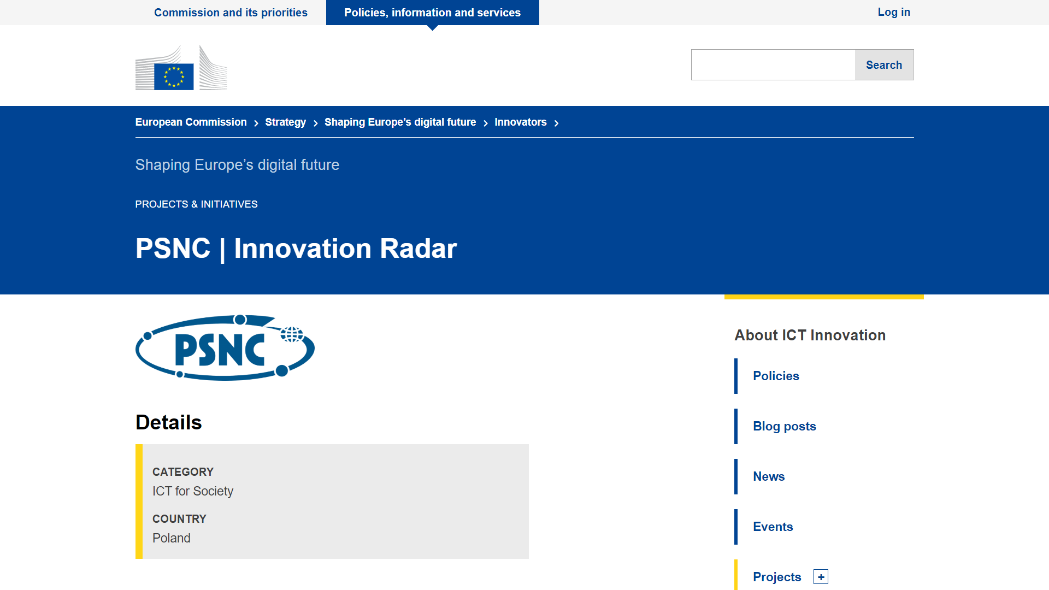Click PROJECTS & INITIATIVES label
This screenshot has height=590, width=1049.
coord(196,204)
